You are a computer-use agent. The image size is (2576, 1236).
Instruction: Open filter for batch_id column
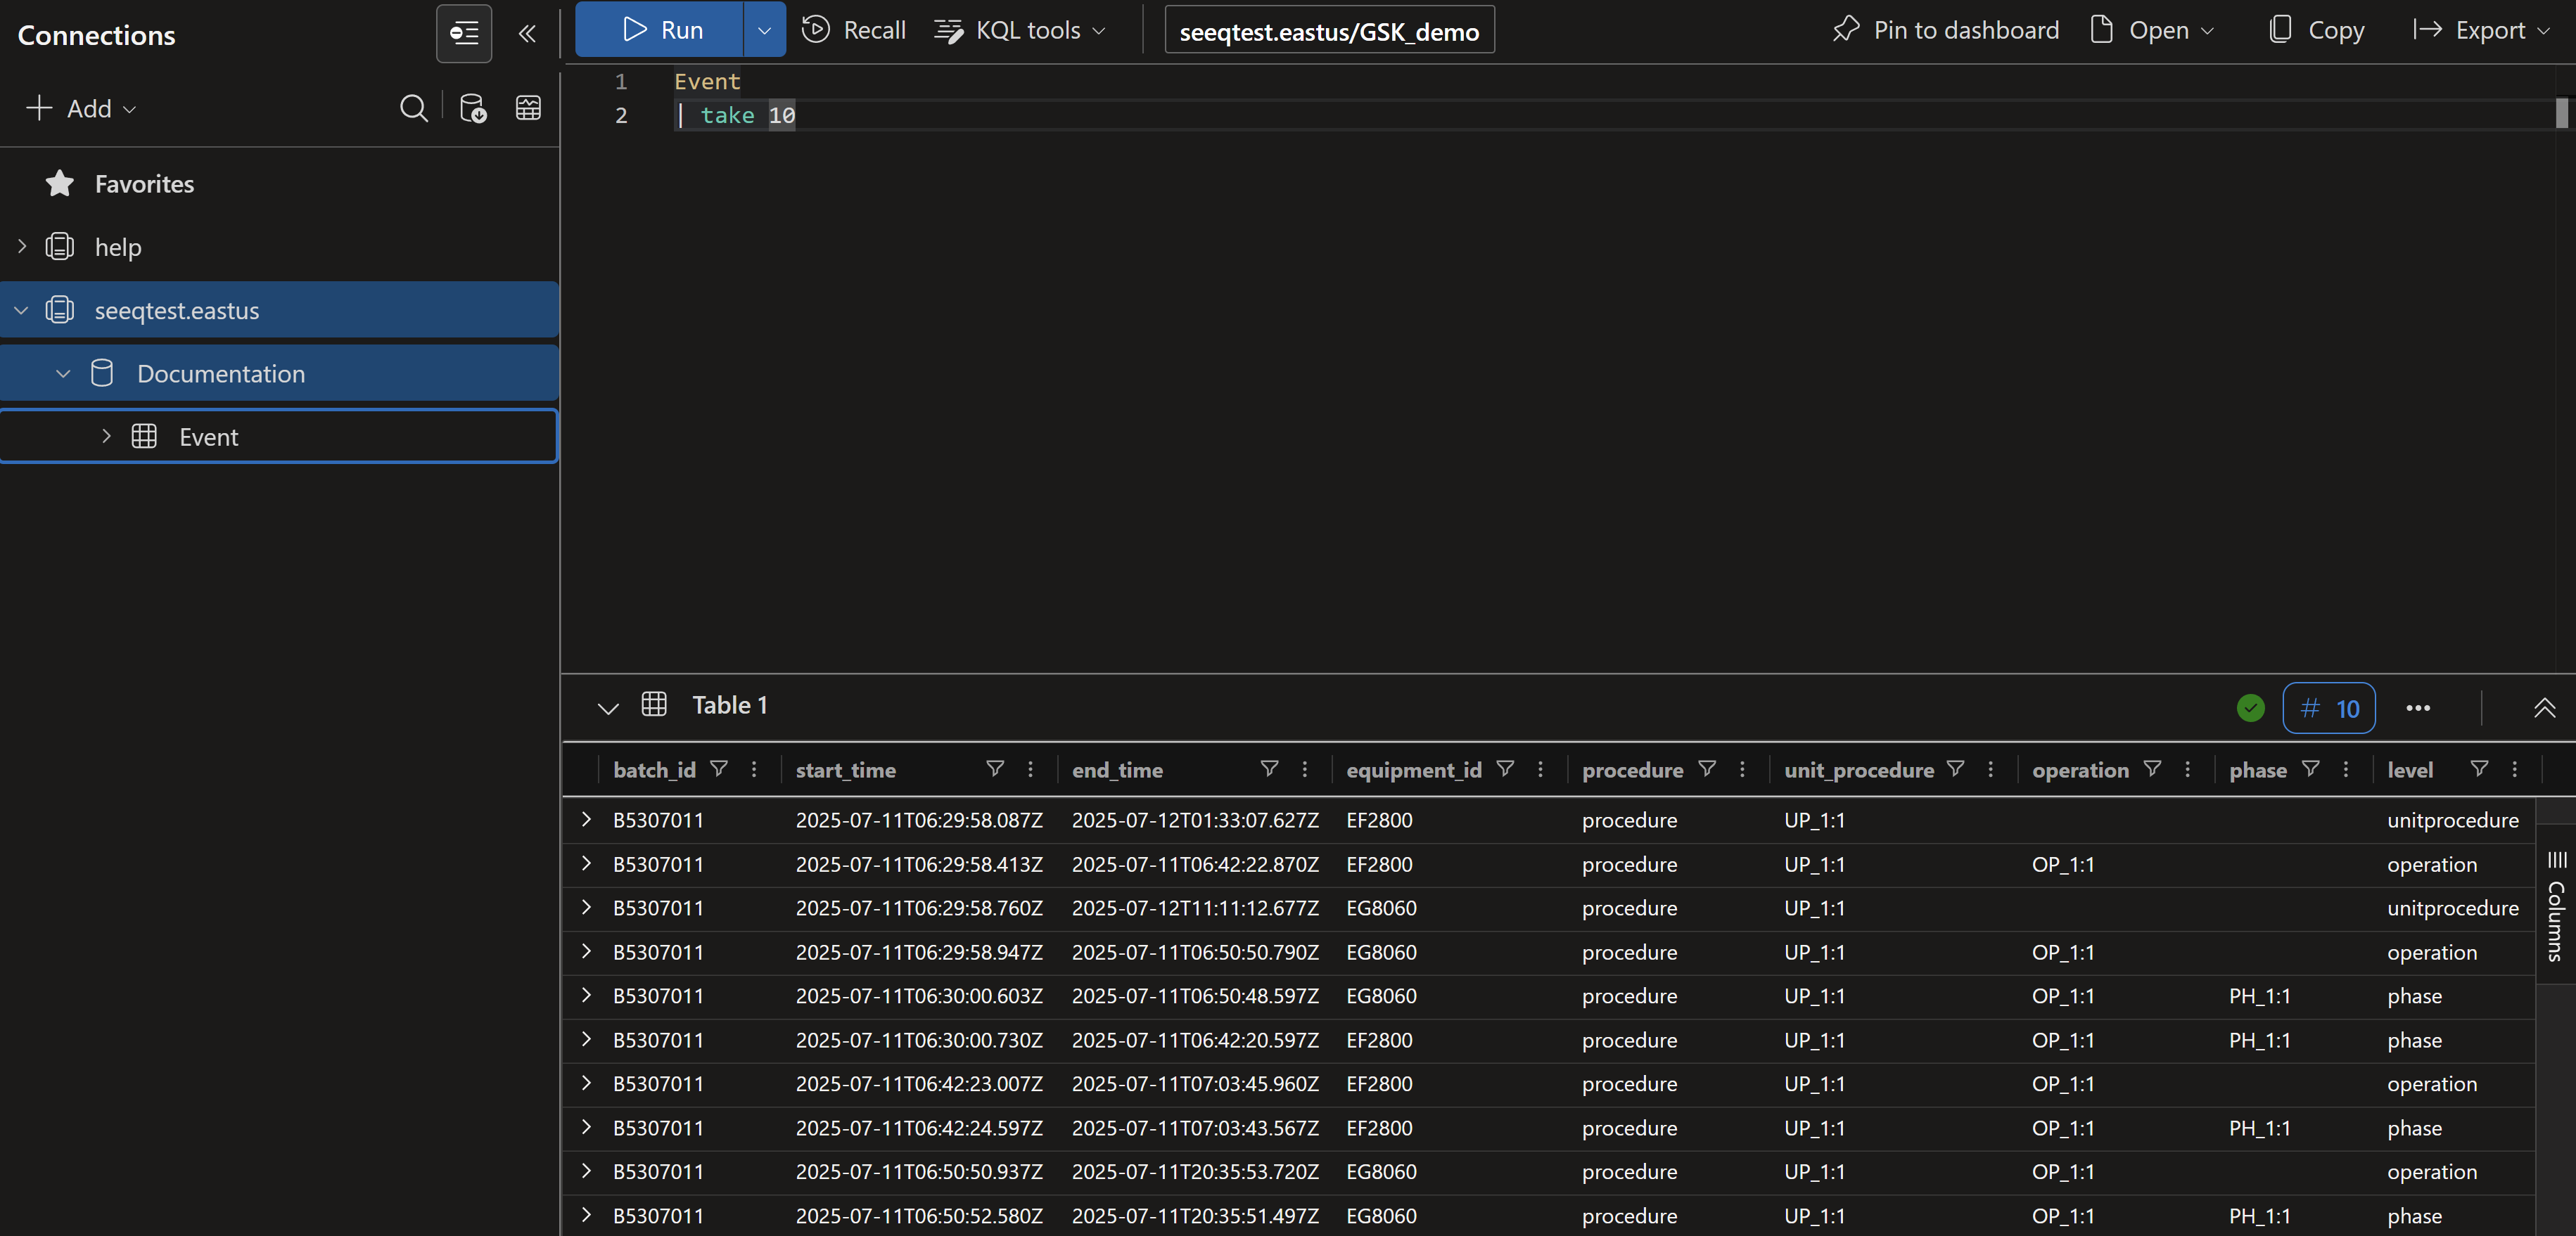point(718,768)
